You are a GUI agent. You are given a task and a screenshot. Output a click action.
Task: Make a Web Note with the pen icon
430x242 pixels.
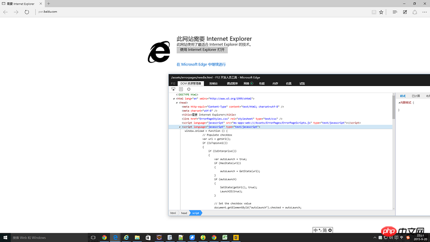[x=405, y=12]
